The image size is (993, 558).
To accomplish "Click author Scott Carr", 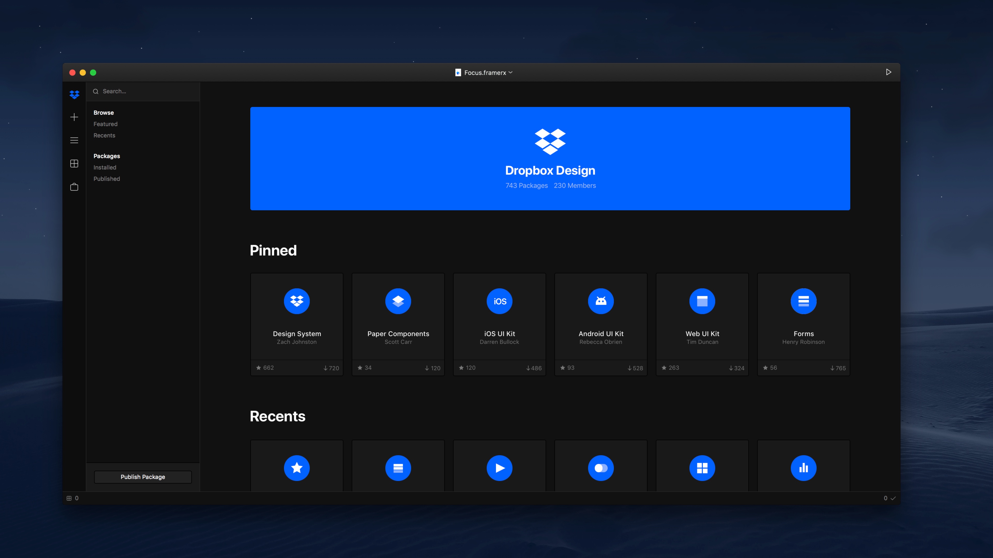I will 398,342.
